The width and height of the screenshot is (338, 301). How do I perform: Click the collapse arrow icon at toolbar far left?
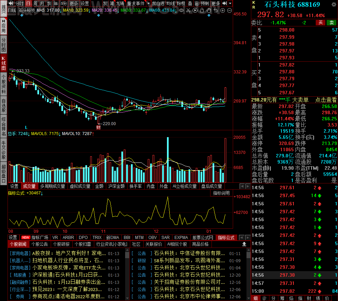point(11,3)
